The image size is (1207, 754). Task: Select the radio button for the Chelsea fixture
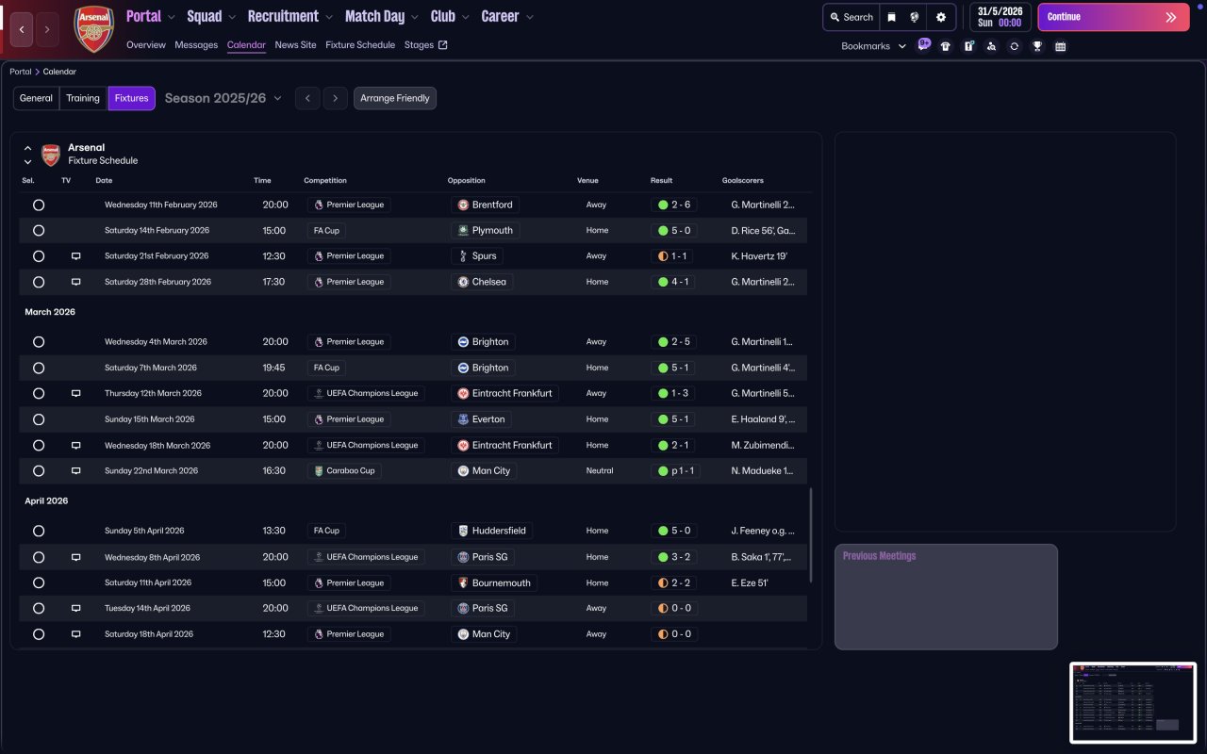(x=39, y=282)
